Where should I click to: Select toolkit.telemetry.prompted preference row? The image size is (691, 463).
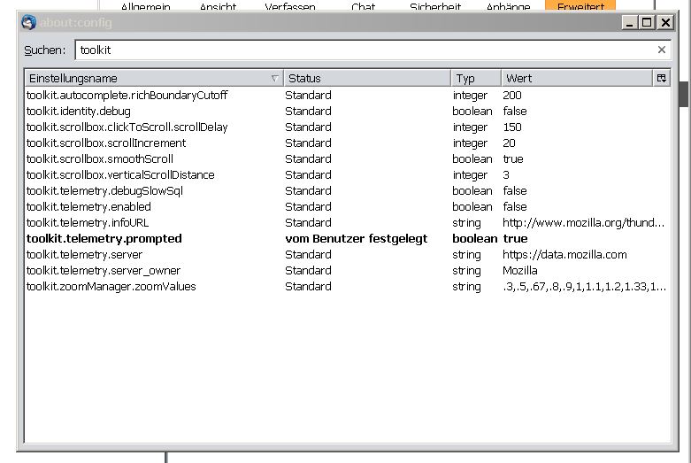click(x=104, y=239)
